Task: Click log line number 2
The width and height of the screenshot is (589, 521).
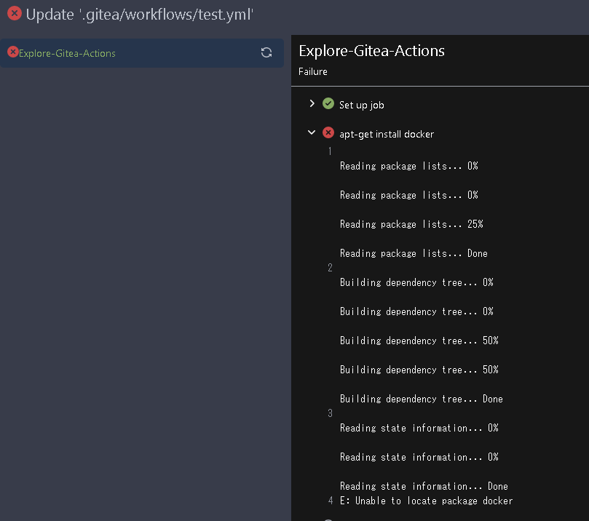Action: pos(330,268)
